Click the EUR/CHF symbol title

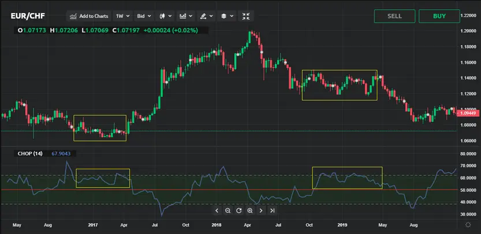(28, 16)
